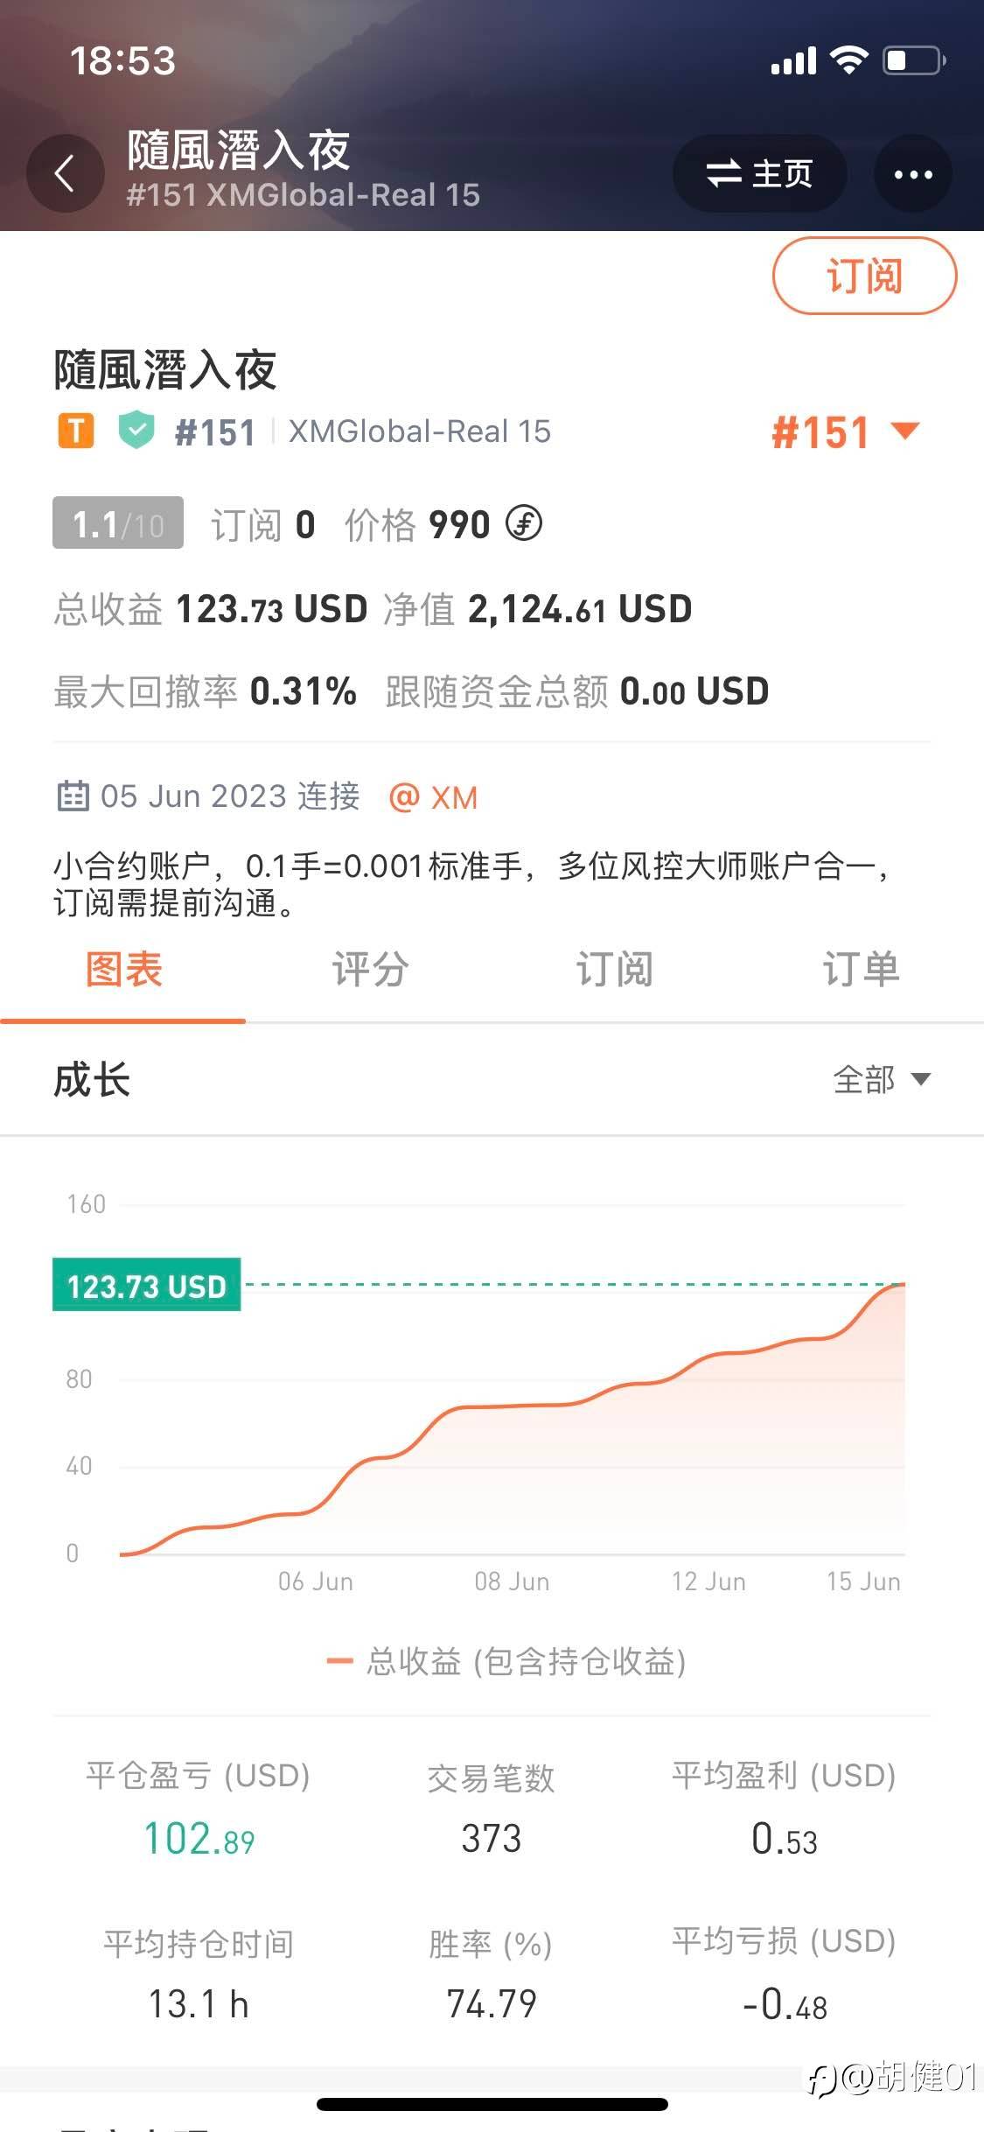Viewport: 984px width, 2132px height.
Task: Open the 订阅 tab
Action: point(614,970)
